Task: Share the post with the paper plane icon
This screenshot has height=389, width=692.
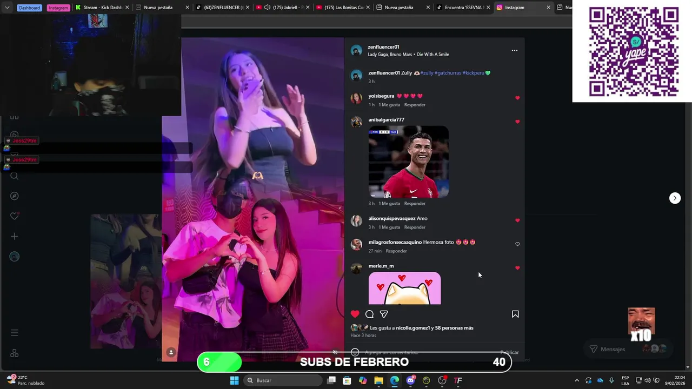Action: [384, 314]
